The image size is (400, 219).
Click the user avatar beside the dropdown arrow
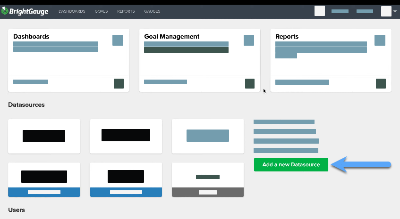coord(386,11)
